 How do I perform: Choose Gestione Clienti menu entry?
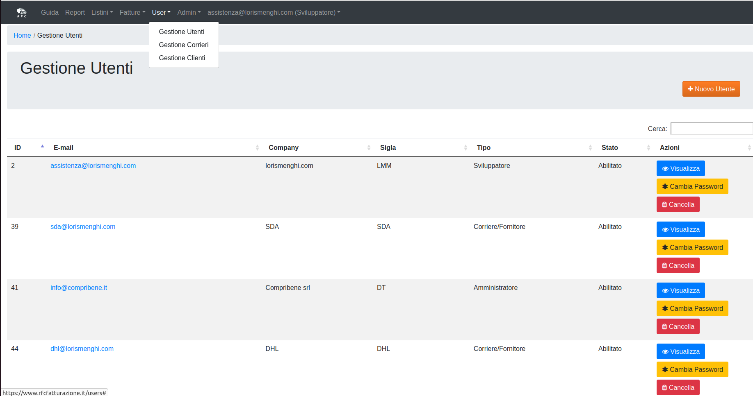click(x=182, y=58)
